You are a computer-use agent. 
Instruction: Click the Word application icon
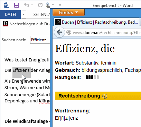point(7,5)
